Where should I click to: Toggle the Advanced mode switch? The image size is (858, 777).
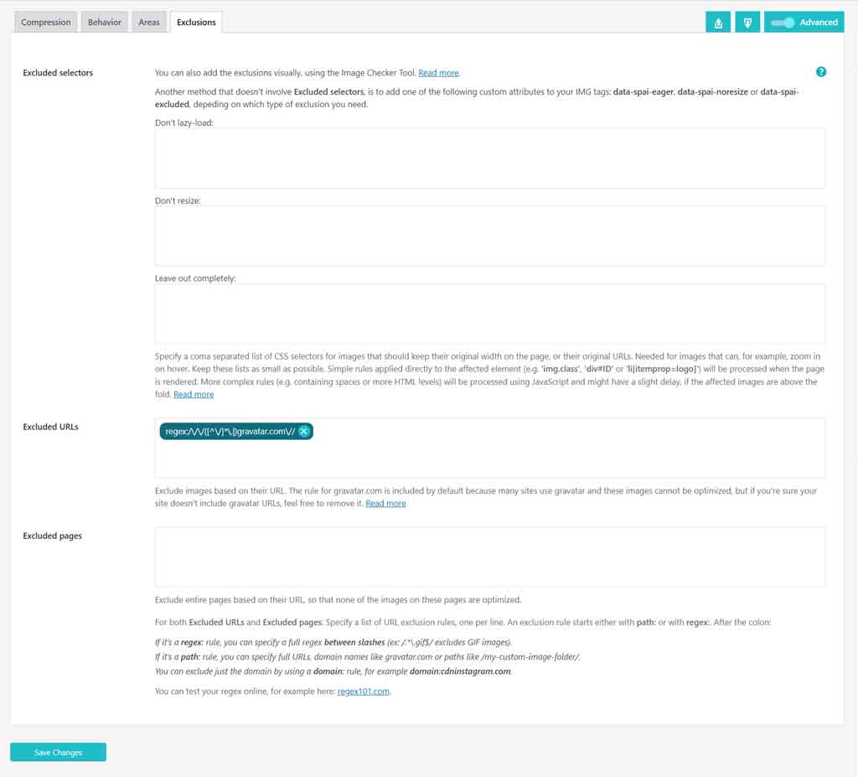click(x=783, y=23)
